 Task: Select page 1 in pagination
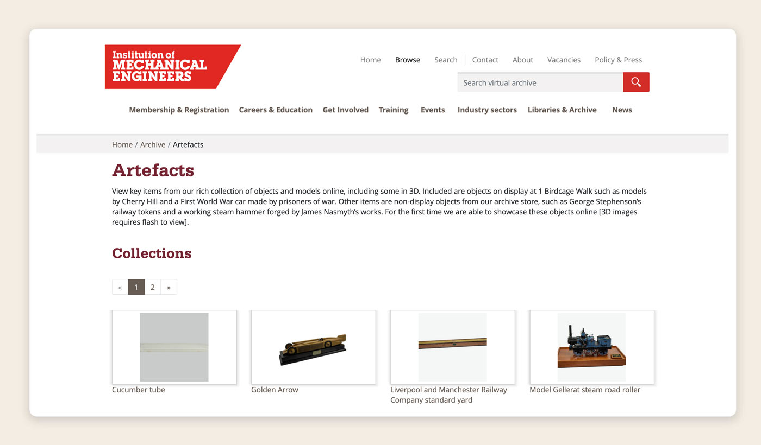tap(136, 287)
